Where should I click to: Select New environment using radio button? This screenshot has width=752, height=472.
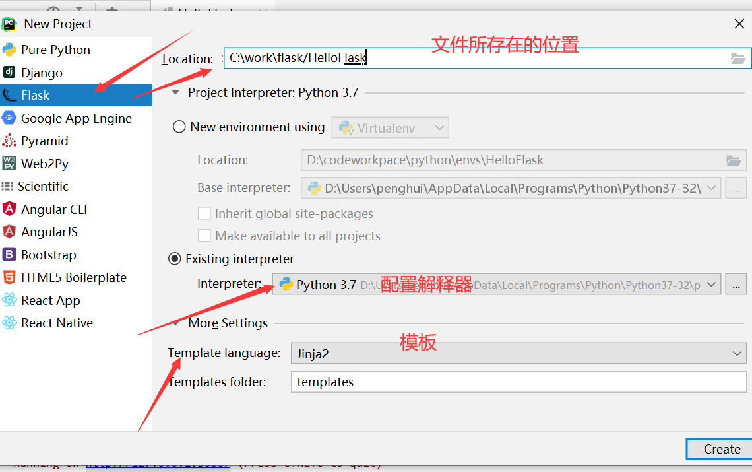179,127
